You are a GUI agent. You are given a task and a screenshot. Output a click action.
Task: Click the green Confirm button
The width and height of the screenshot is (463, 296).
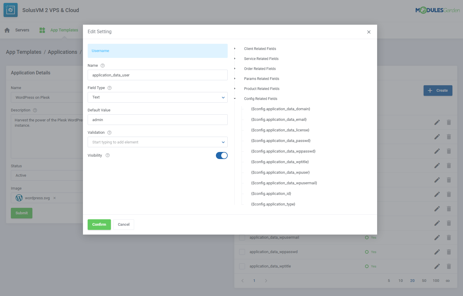(x=99, y=225)
